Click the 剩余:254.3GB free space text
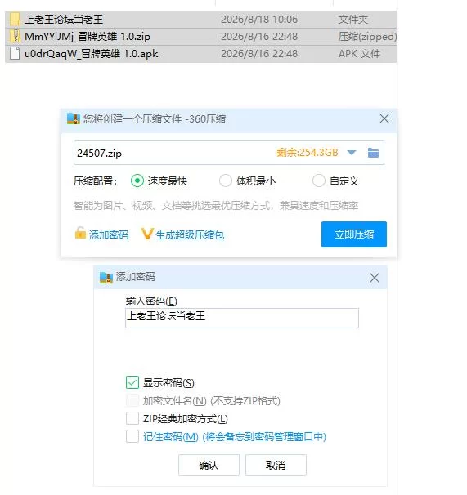Viewport: 467px width, 495px height. point(307,153)
